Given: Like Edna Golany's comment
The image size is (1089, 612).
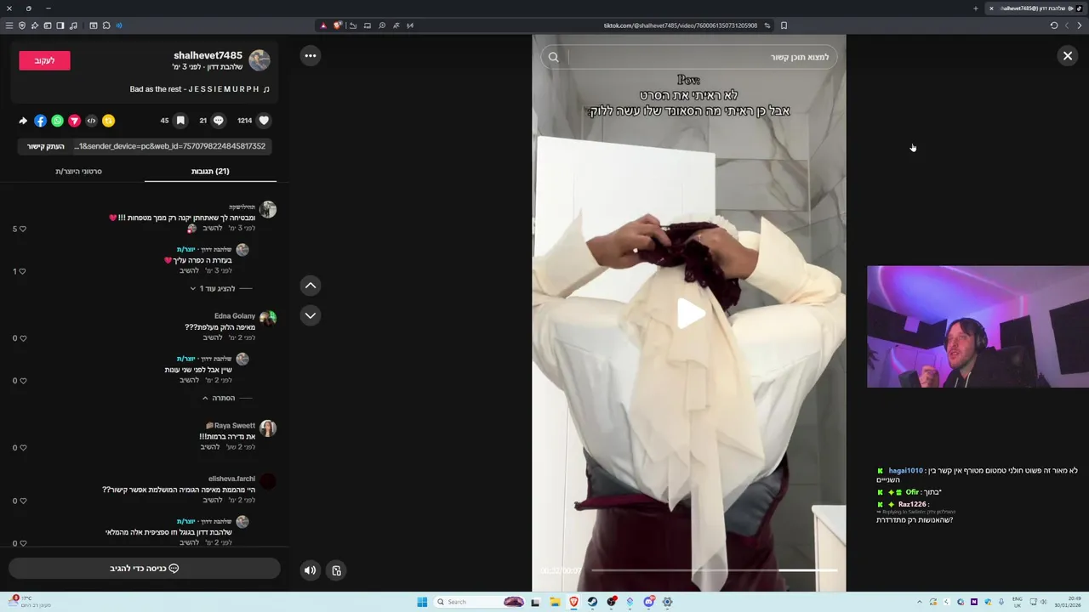Looking at the screenshot, I should pyautogui.click(x=23, y=338).
